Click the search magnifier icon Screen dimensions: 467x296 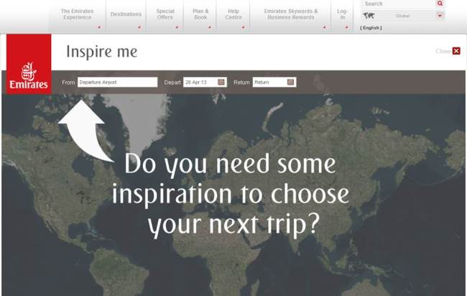click(x=440, y=4)
